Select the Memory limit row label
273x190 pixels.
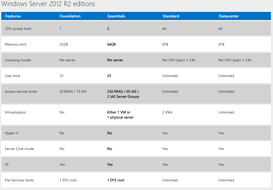point(15,44)
